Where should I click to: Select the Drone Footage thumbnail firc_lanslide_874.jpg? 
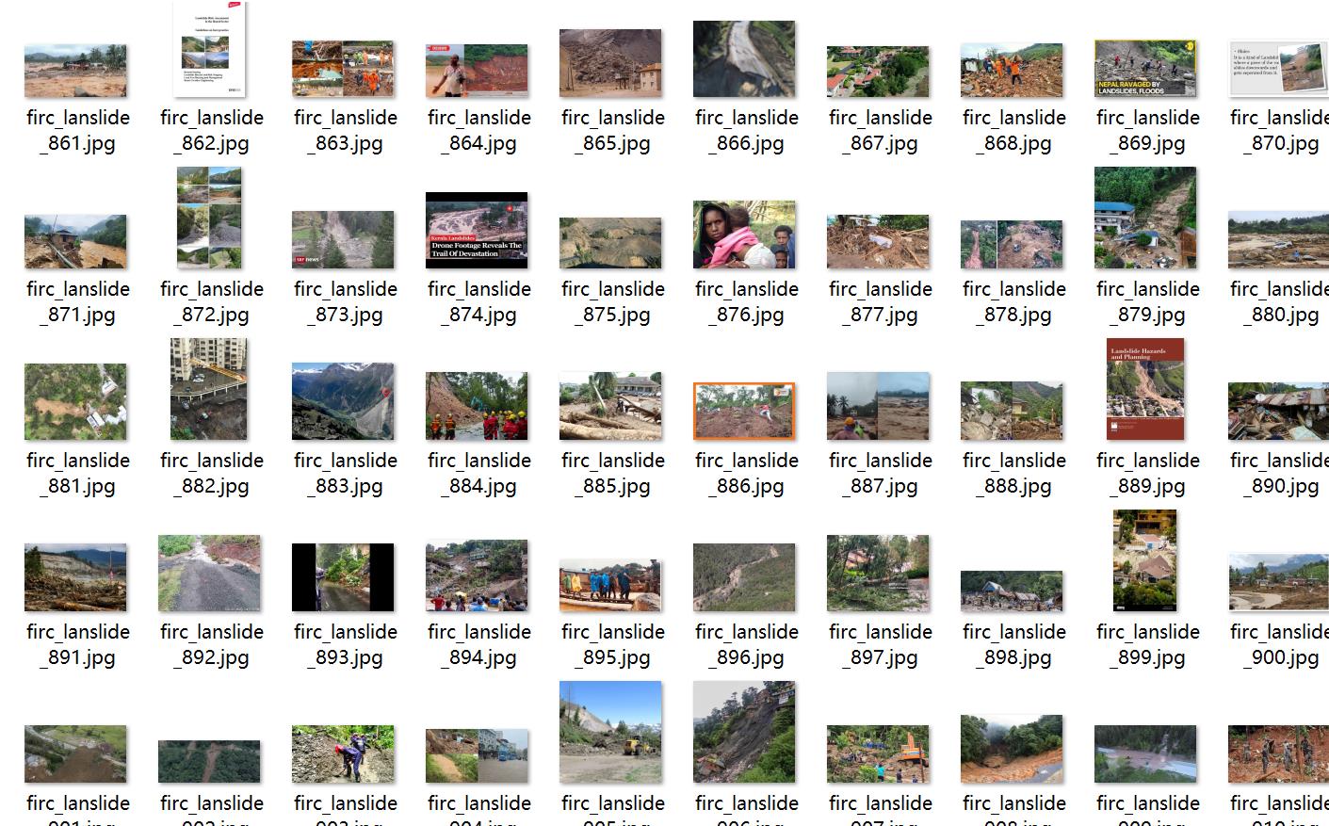coord(477,230)
